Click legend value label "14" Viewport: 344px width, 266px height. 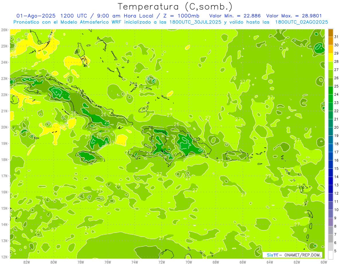pos(336,177)
